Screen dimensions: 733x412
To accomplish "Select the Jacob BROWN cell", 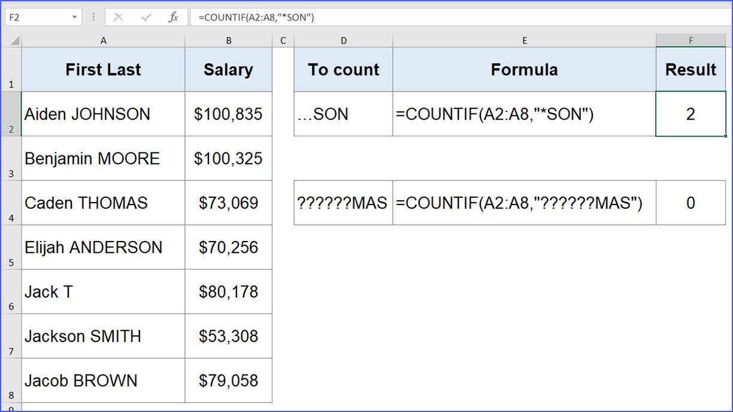I will point(103,380).
